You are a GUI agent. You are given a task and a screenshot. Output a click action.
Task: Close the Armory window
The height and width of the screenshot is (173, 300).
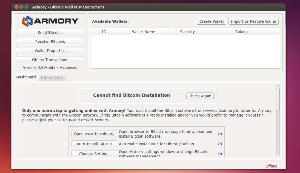pyautogui.click(x=17, y=7)
